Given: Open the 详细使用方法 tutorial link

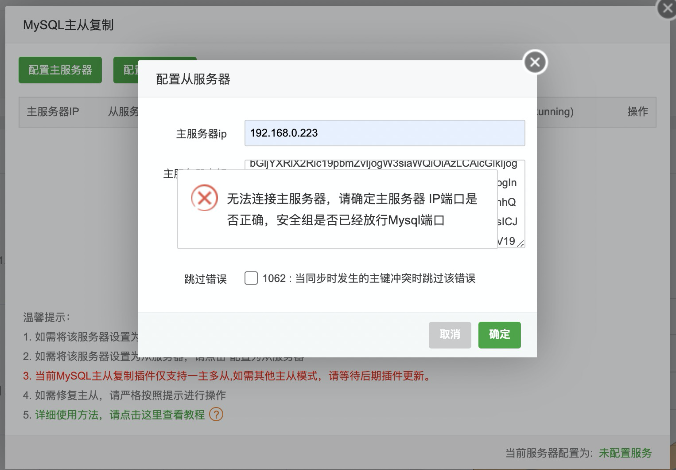Looking at the screenshot, I should (x=120, y=415).
